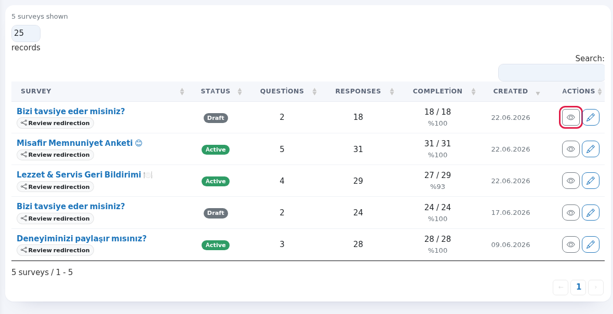Click the "09.06.2026" created date
The height and width of the screenshot is (314, 613).
coord(511,245)
